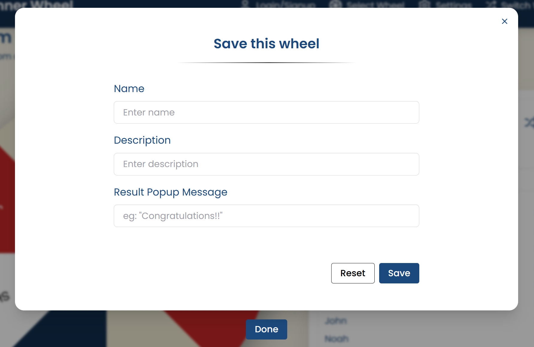The height and width of the screenshot is (347, 534).
Task: Click the Result Popup Message input
Action: click(x=266, y=216)
